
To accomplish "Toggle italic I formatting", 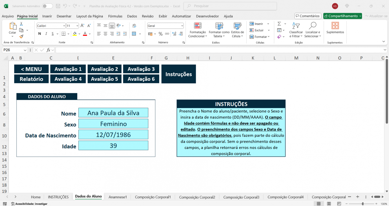I will [x=46, y=34].
